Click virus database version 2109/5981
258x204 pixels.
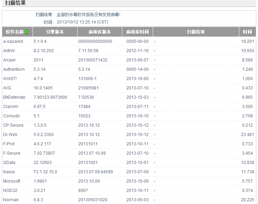(88, 88)
